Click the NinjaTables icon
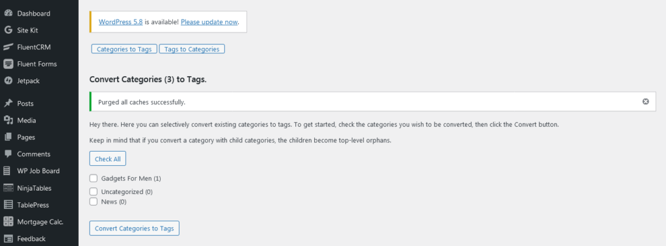The height and width of the screenshot is (246, 666). click(8, 188)
